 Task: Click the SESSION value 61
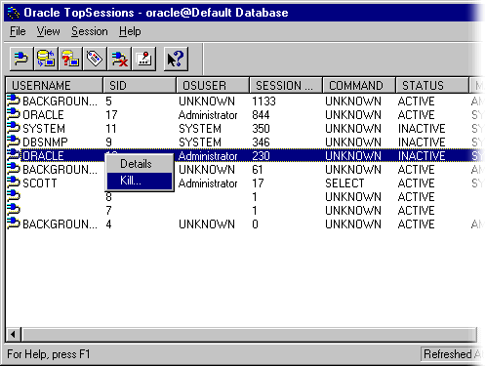(x=258, y=170)
